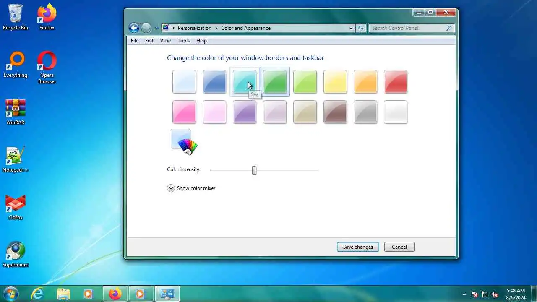Choose the Ruby red swatch
Image resolution: width=537 pixels, height=302 pixels.
pyautogui.click(x=396, y=82)
